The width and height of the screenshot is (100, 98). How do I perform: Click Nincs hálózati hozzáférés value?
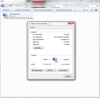[x=61, y=37]
